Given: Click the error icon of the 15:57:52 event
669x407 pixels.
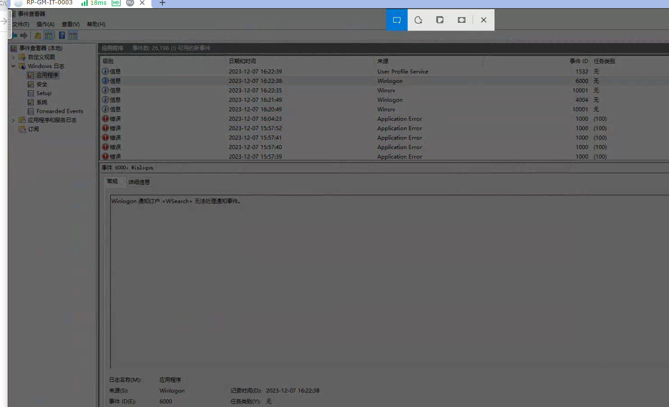Looking at the screenshot, I should click(106, 128).
